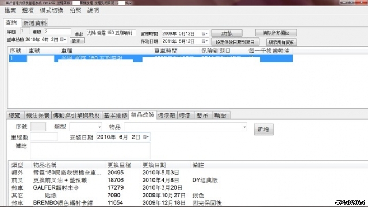
Task: Sort by the 更換日期 column header
Action: (x=166, y=165)
